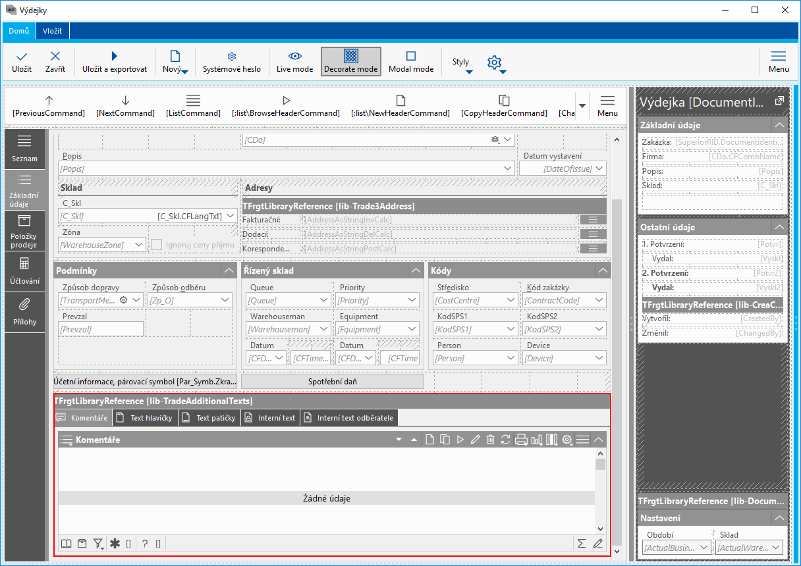Collapse the Podmínky section

tap(228, 270)
